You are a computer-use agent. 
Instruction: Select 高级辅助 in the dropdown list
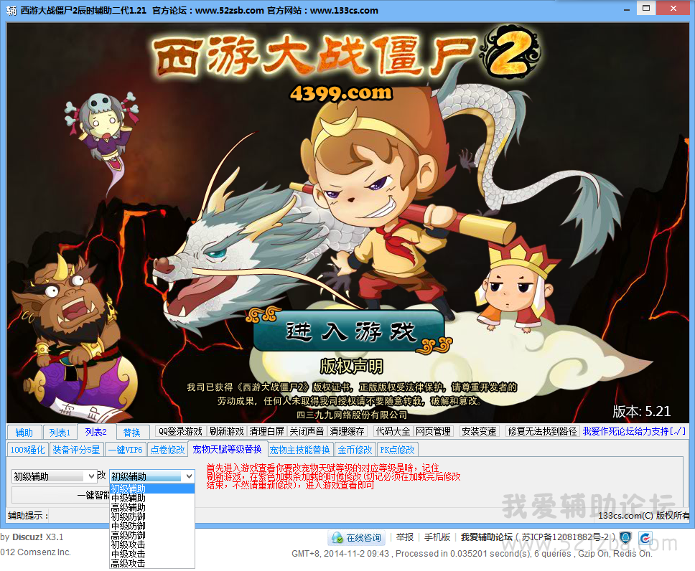pos(152,508)
